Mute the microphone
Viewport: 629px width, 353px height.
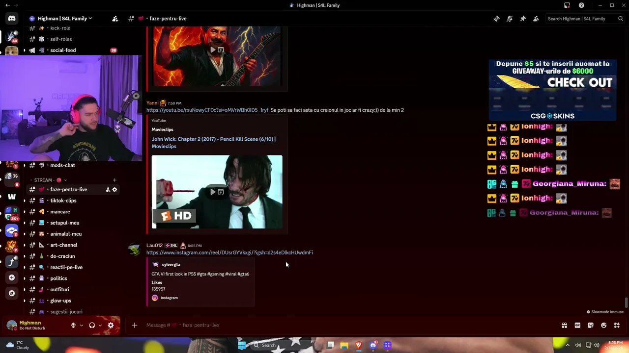tap(73, 325)
